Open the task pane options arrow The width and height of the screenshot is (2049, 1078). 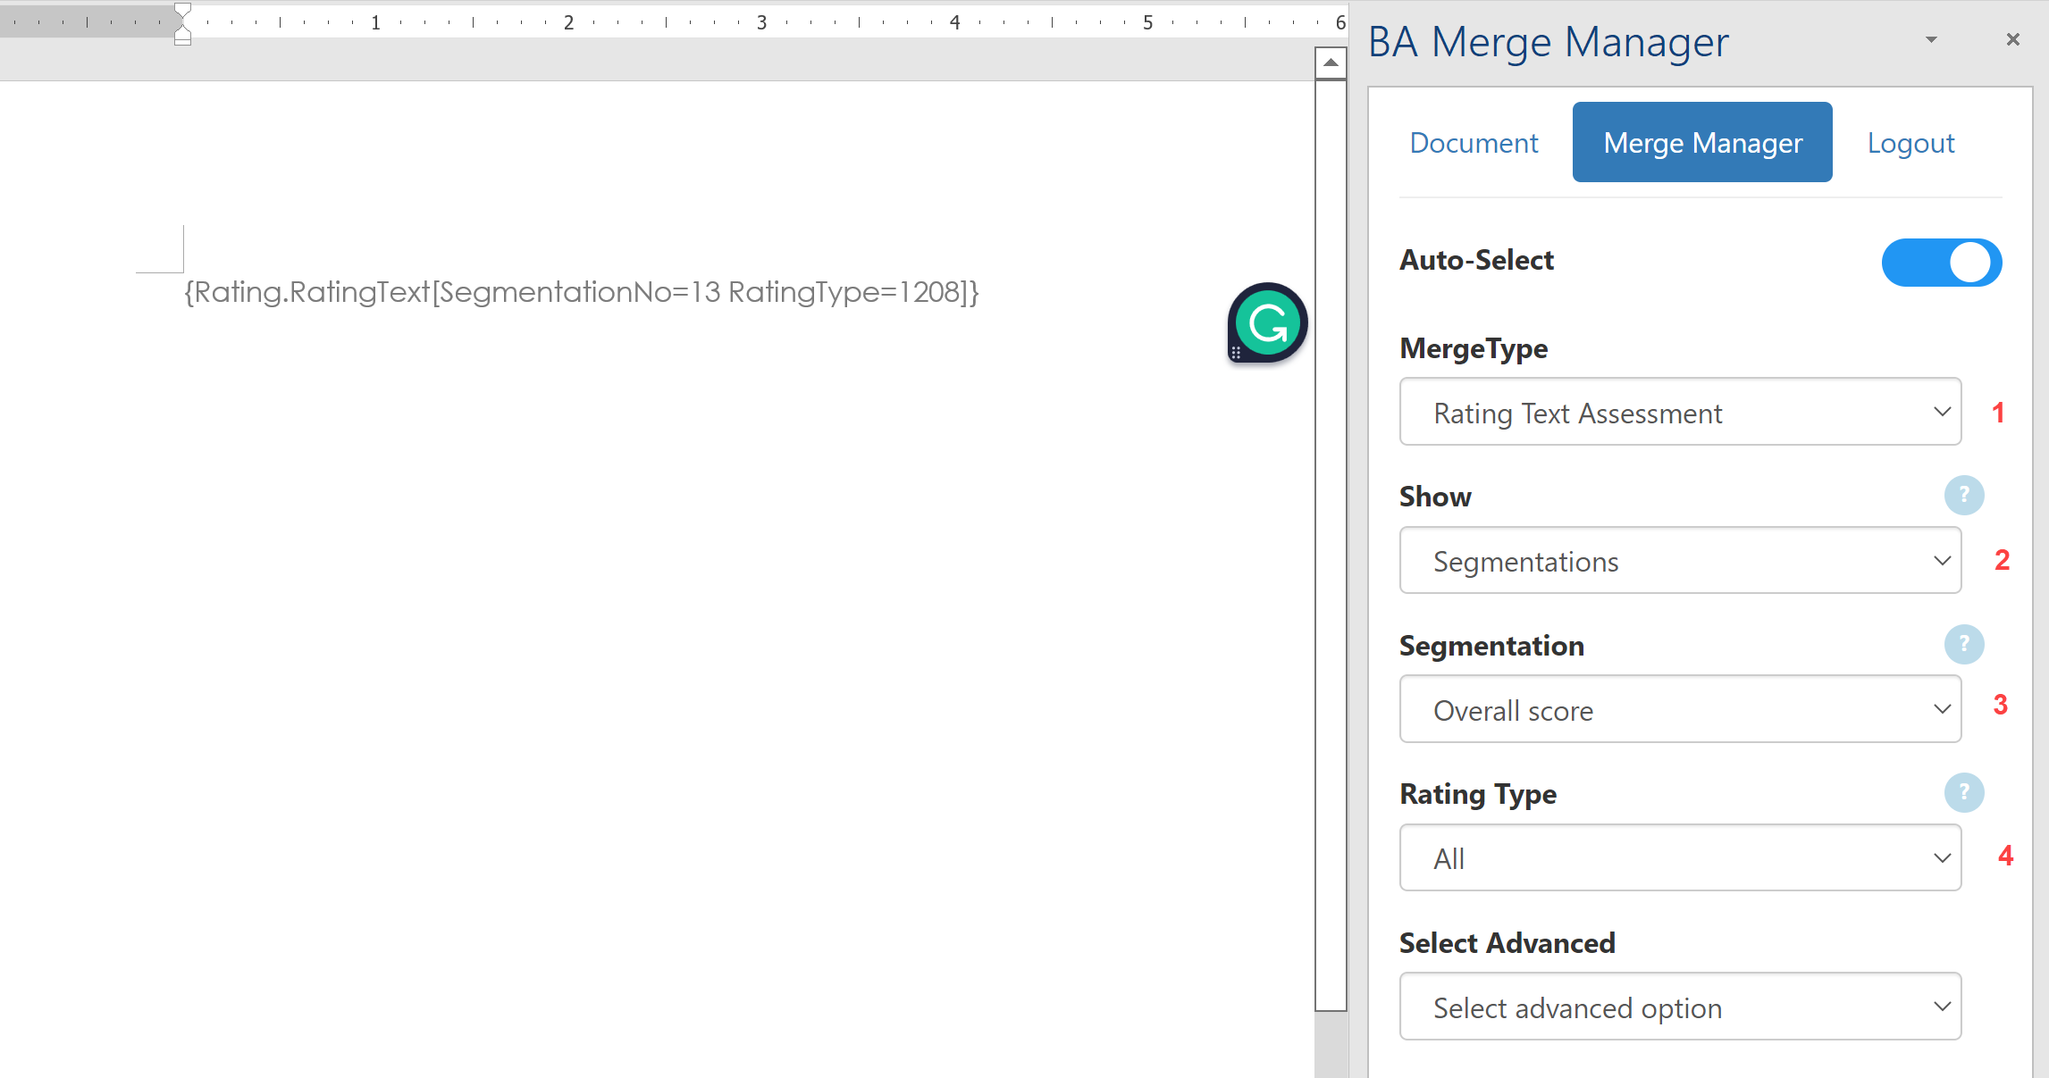click(x=1931, y=39)
